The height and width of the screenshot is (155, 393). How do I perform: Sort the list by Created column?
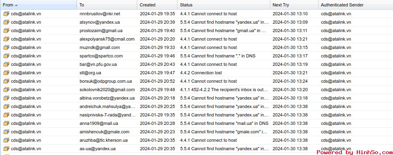click(148, 5)
